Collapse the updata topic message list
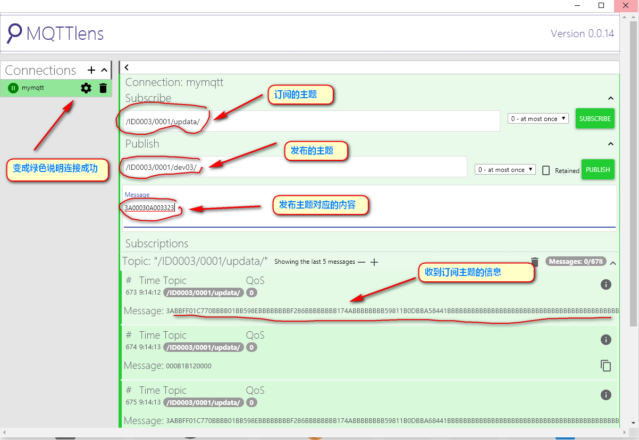Image resolution: width=639 pixels, height=440 pixels. (x=613, y=263)
